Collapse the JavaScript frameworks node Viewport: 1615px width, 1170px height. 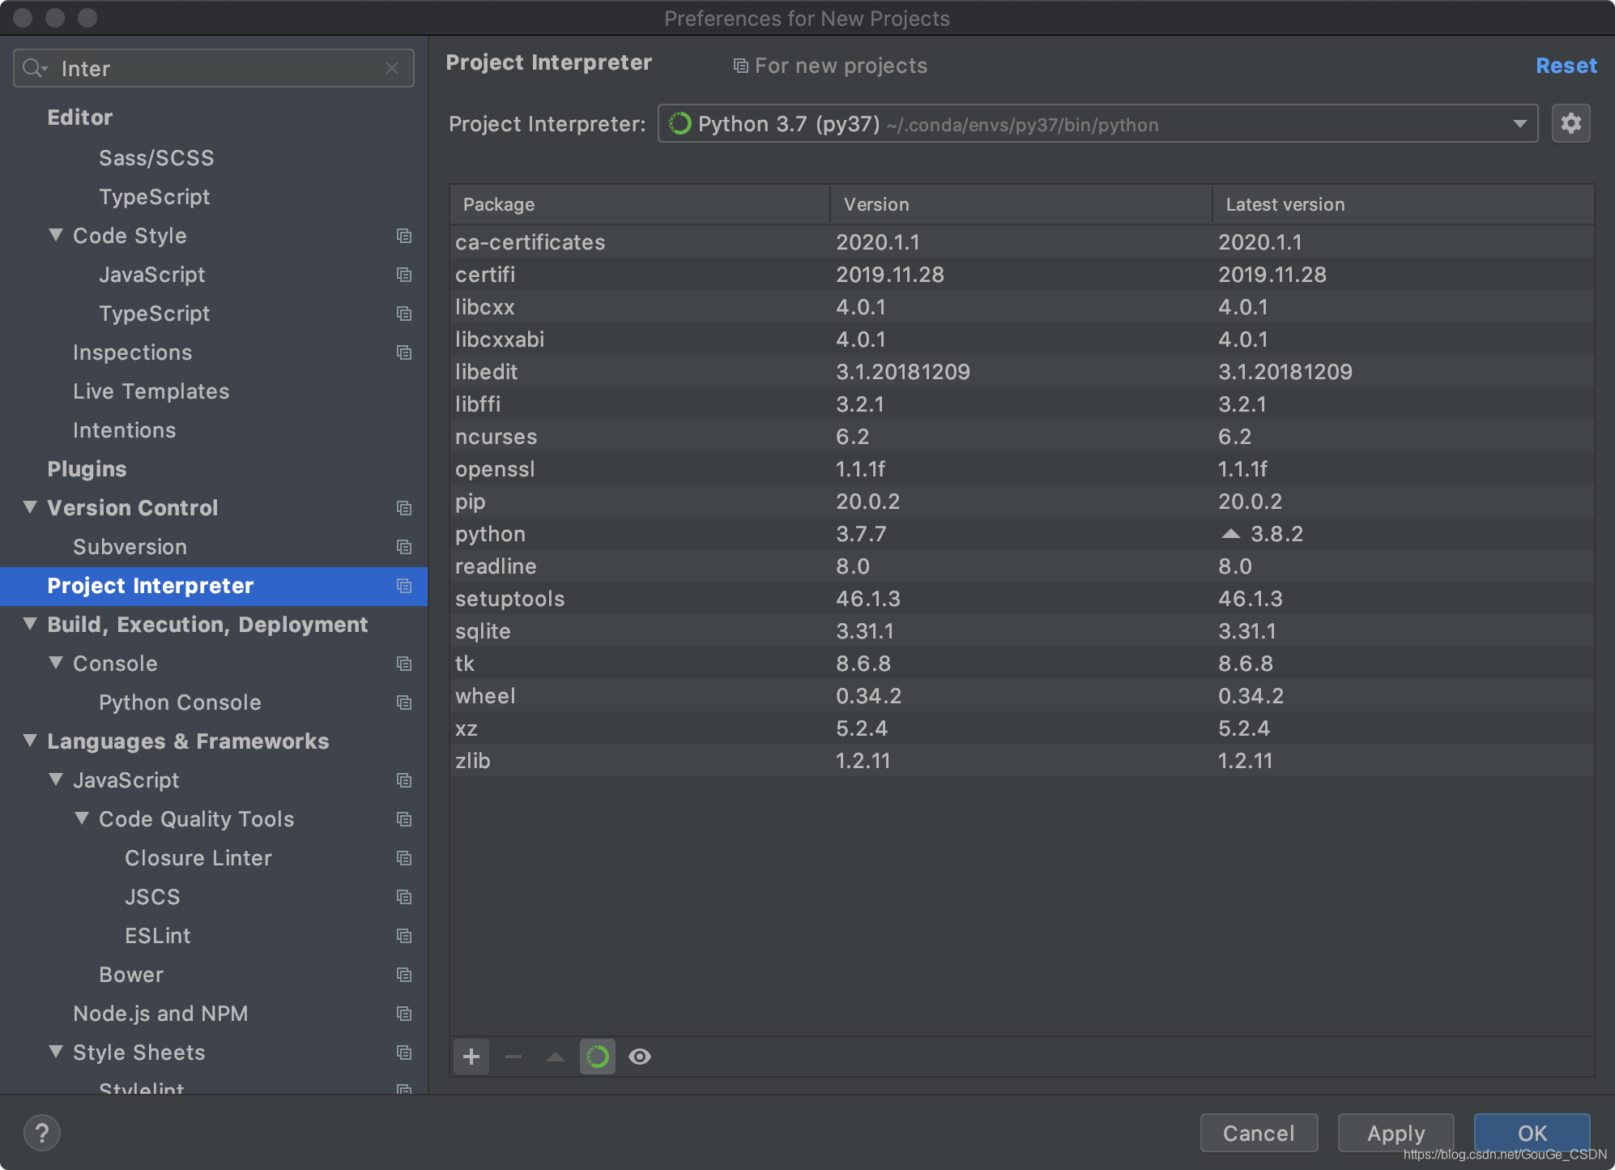pos(56,779)
